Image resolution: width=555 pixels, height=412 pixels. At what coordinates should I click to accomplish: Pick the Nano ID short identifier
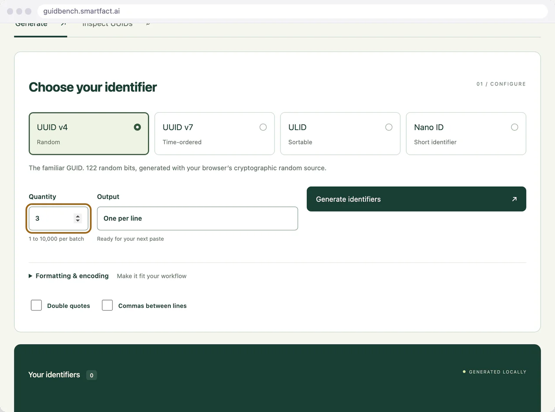(x=466, y=134)
